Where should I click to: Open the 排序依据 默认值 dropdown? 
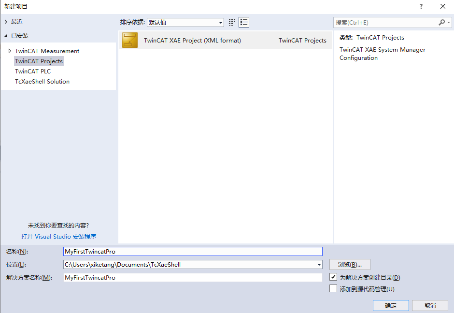pyautogui.click(x=185, y=22)
